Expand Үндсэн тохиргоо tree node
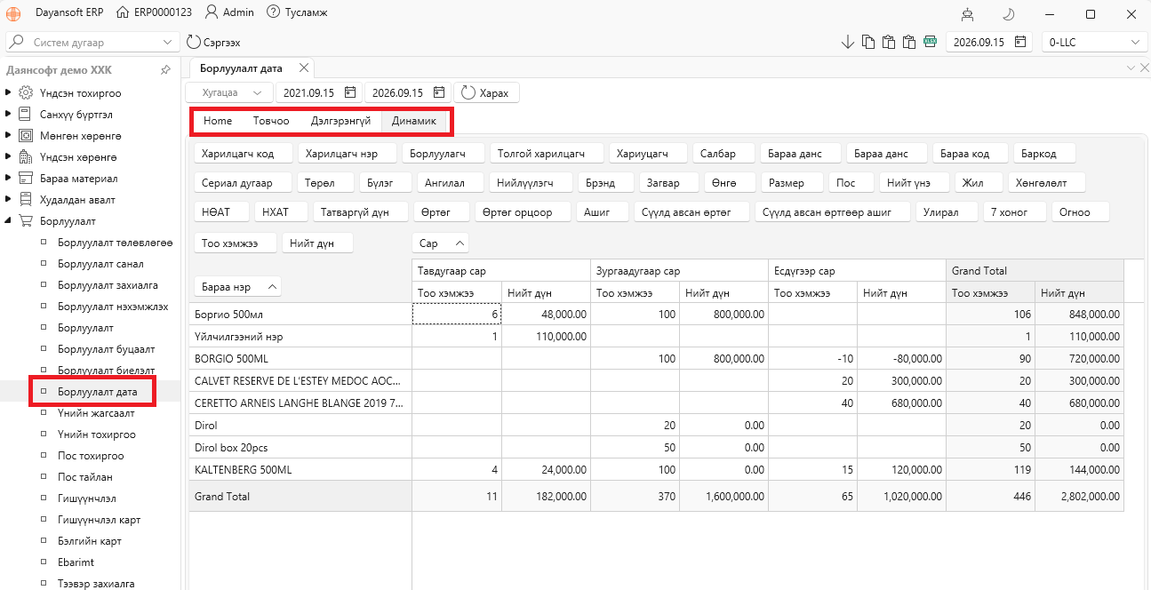 click(8, 92)
